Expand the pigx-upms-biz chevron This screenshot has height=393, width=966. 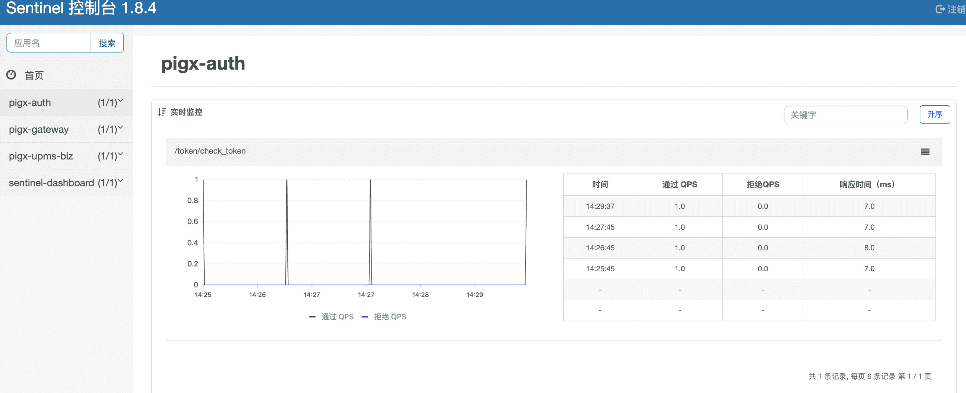pos(120,154)
